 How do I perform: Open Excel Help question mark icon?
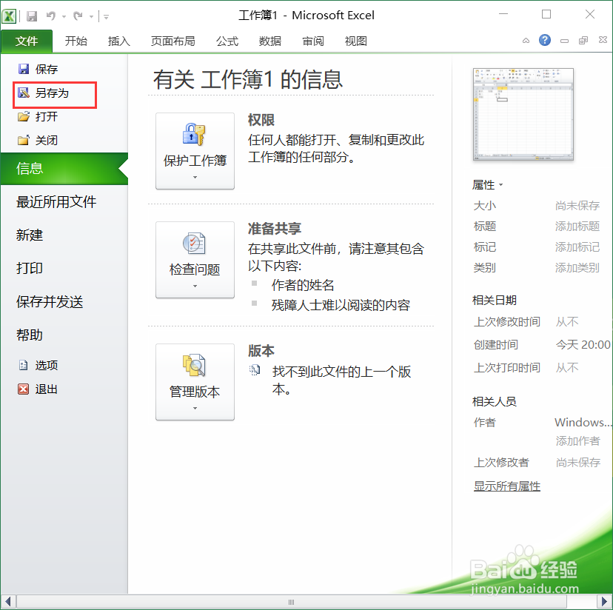(545, 40)
